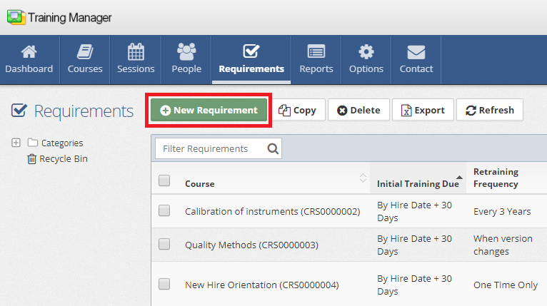This screenshot has width=547, height=306.
Task: Click the New Requirement button
Action: (209, 110)
